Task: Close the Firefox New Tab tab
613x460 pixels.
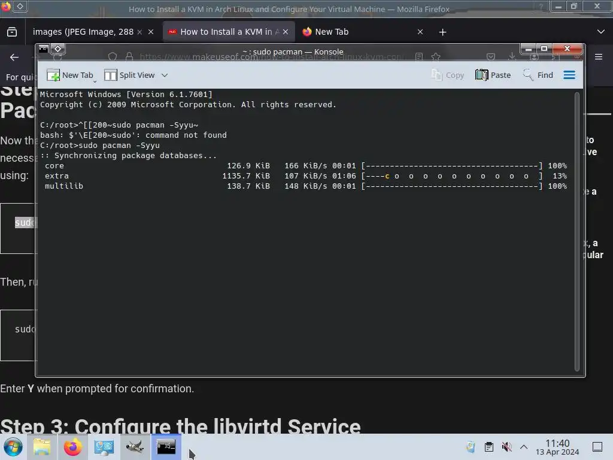Action: pos(420,32)
